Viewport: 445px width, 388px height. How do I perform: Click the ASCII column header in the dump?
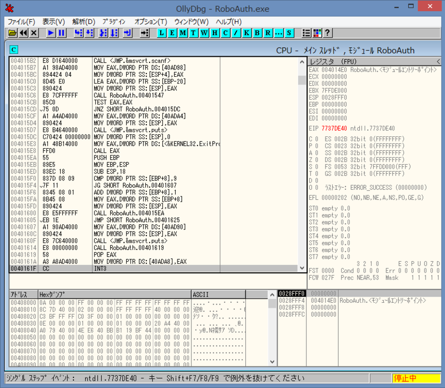pyautogui.click(x=218, y=294)
